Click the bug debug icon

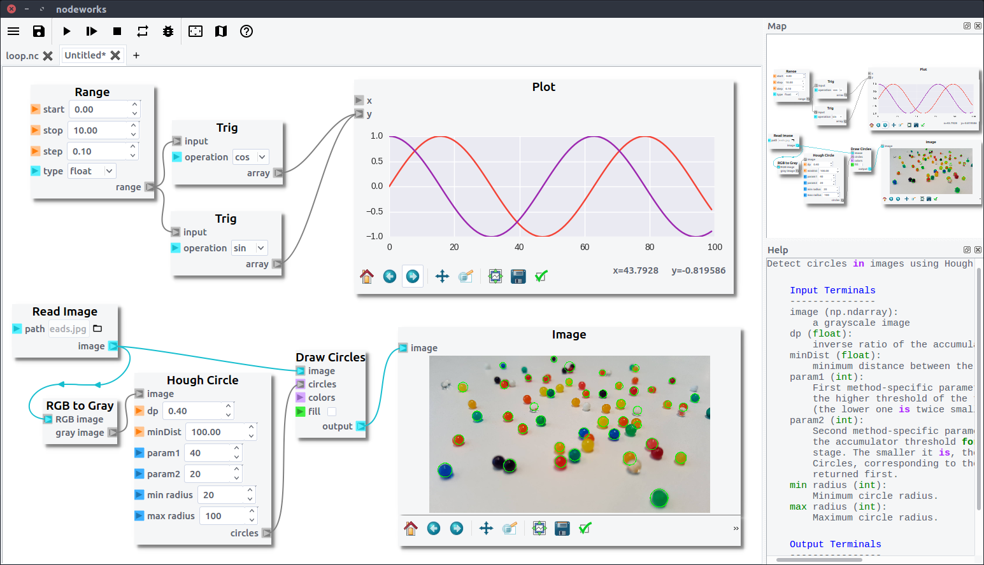pyautogui.click(x=168, y=31)
